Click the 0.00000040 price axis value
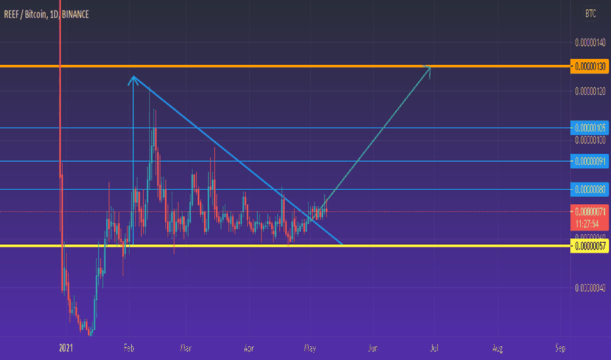Viewport: 611px width, 360px height. coord(590,288)
